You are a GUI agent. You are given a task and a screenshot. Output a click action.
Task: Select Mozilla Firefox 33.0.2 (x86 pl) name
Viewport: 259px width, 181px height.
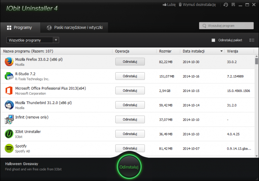[39, 59]
